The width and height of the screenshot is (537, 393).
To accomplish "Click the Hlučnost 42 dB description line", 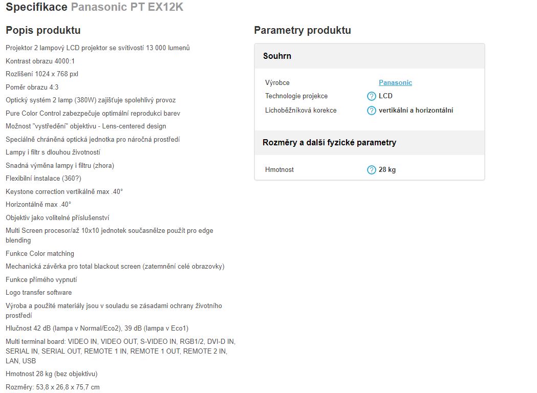I will tap(97, 329).
